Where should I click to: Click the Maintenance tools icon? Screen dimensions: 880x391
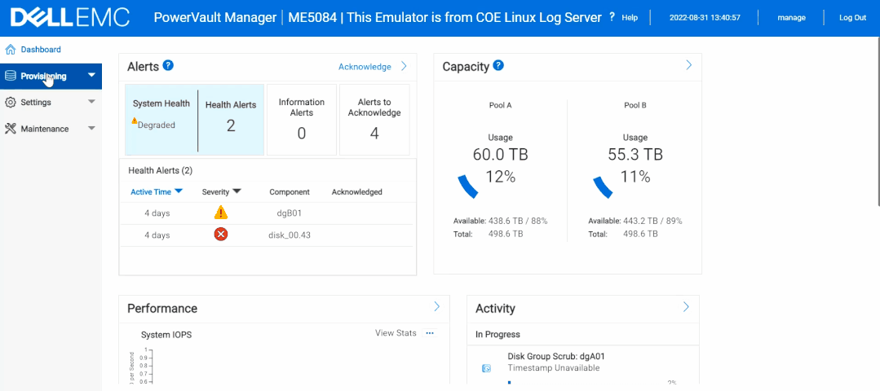tap(10, 129)
